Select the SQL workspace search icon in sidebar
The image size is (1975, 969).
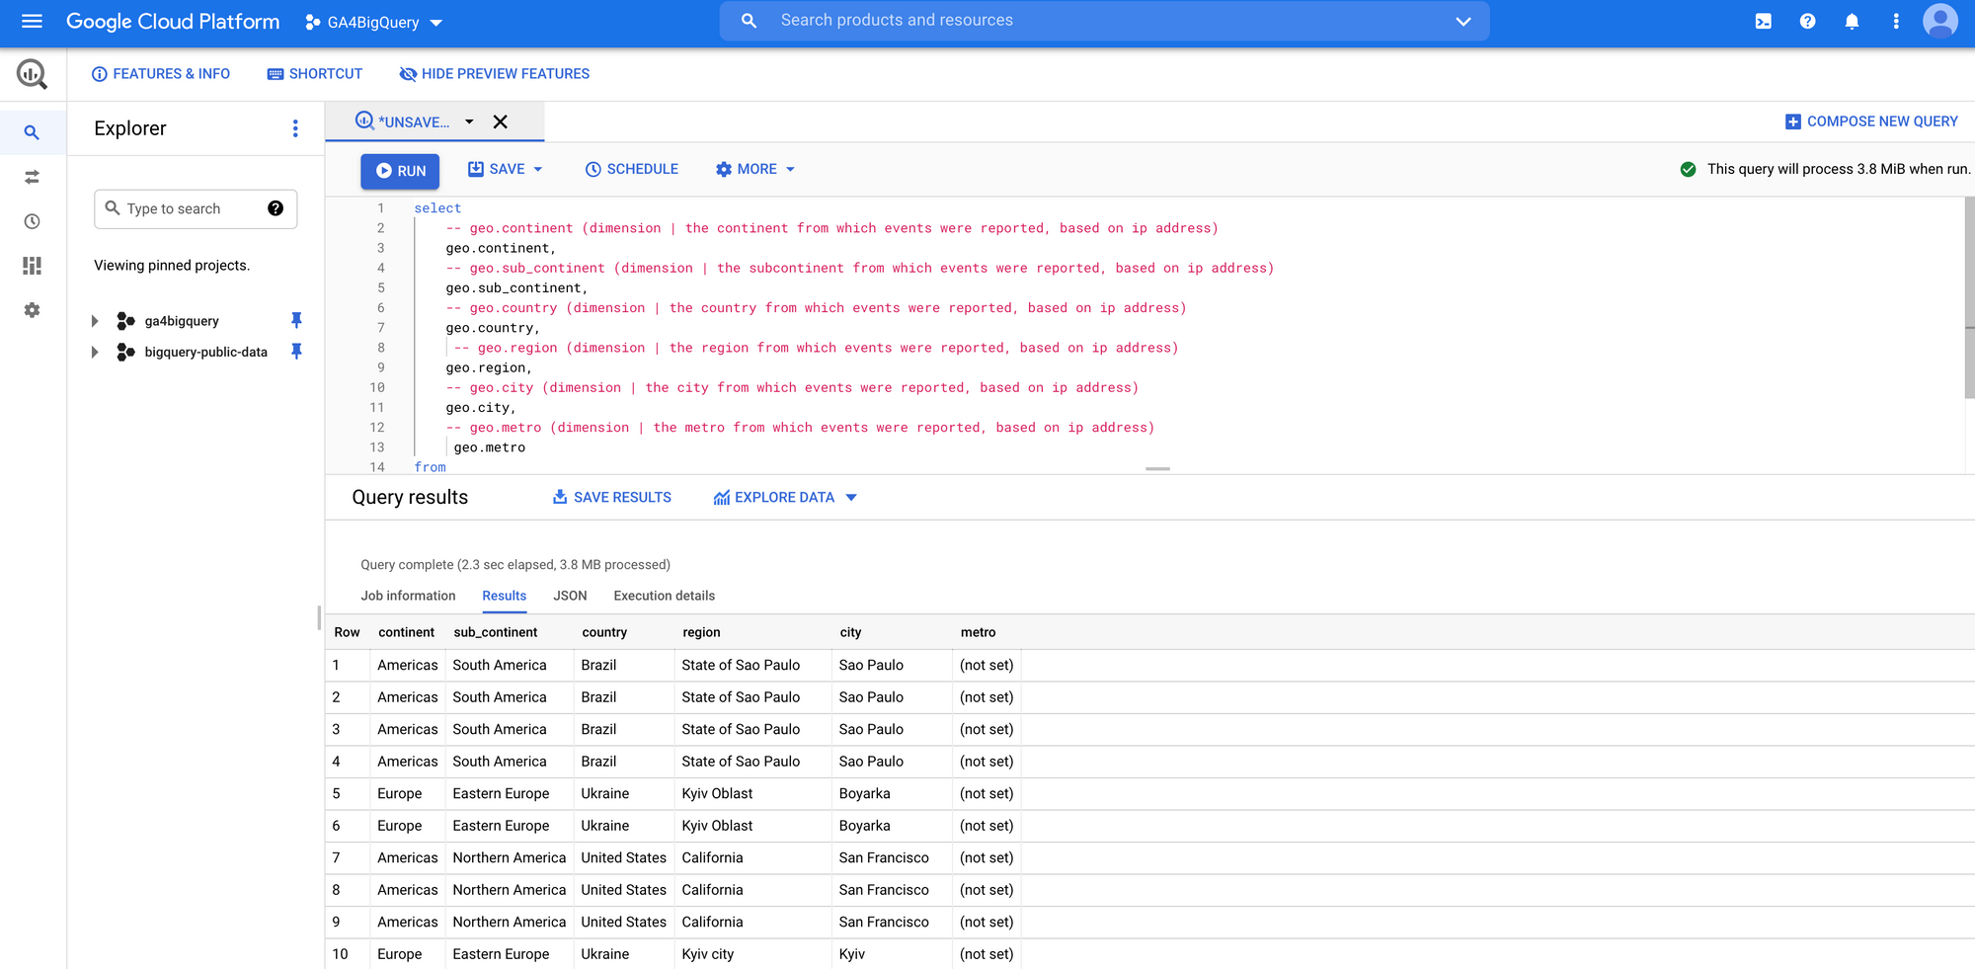coord(32,132)
